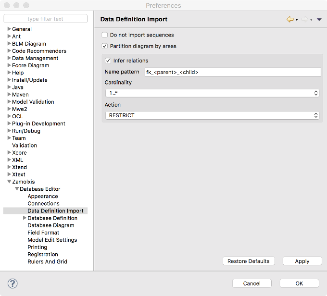Expand the Java preferences node
This screenshot has height=296, width=327.
pyautogui.click(x=9, y=87)
